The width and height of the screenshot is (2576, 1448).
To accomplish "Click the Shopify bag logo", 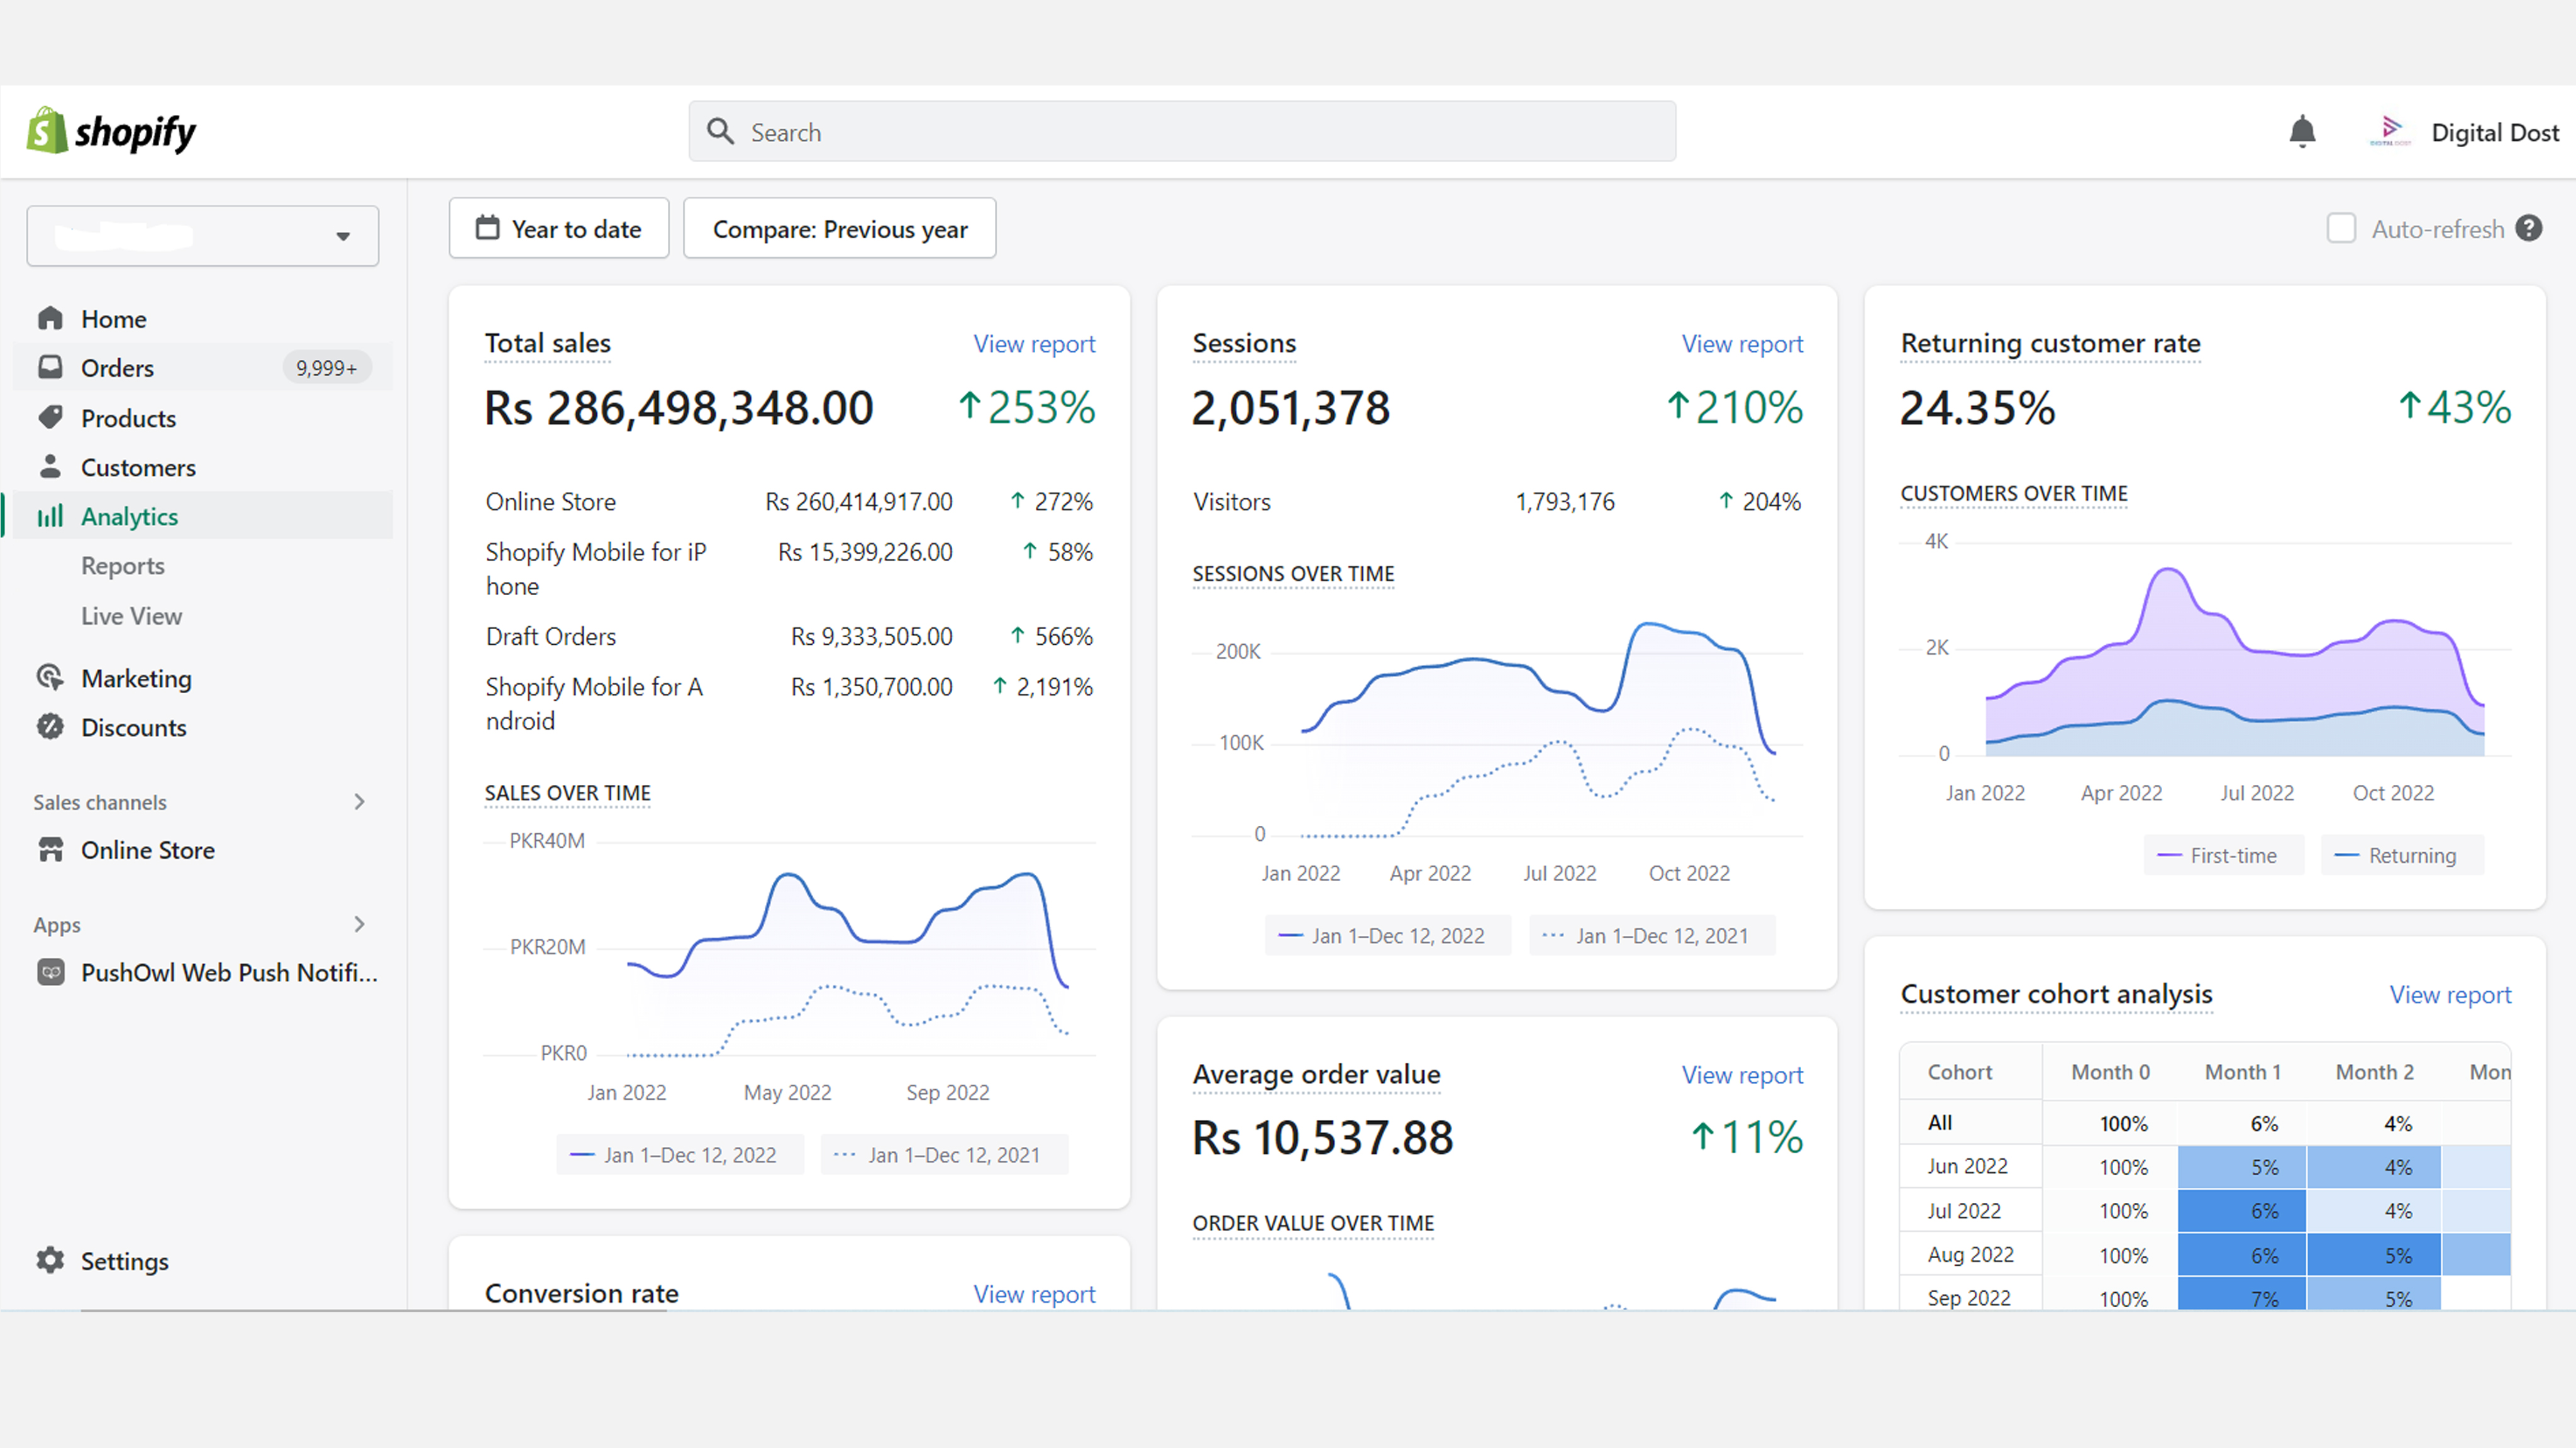I will point(46,131).
